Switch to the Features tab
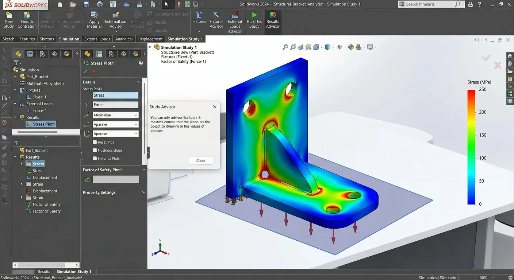This screenshot has width=514, height=280. click(x=27, y=39)
